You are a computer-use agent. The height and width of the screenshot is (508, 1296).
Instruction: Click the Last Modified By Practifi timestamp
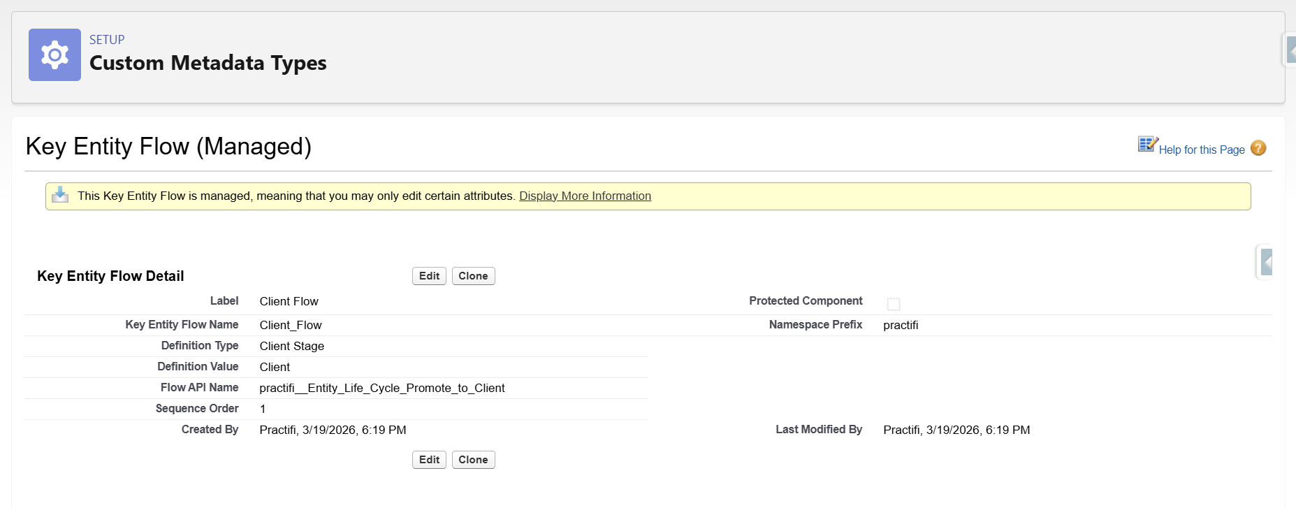pos(956,430)
